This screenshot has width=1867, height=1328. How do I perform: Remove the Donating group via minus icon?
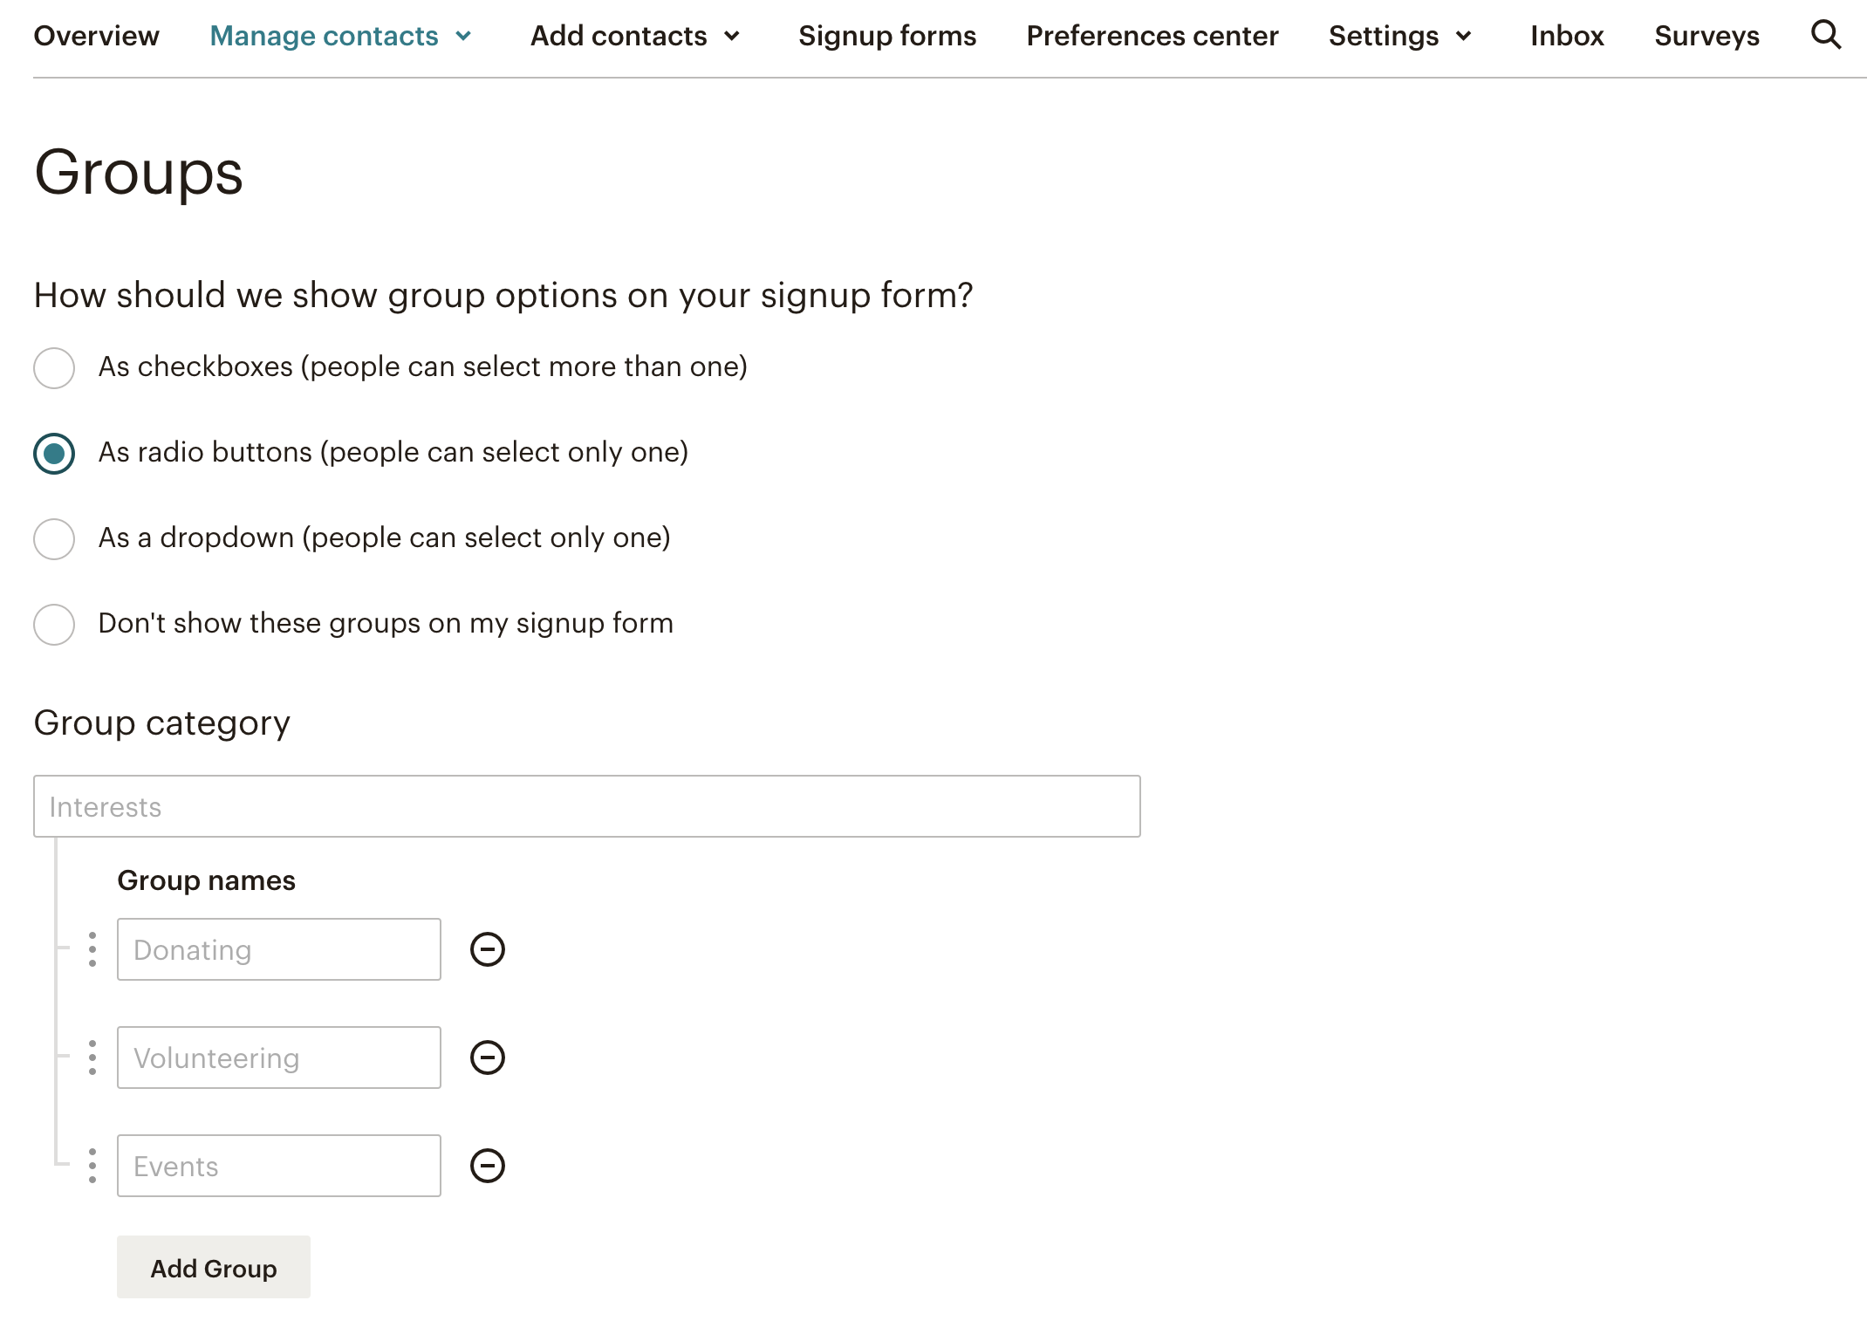tap(488, 948)
